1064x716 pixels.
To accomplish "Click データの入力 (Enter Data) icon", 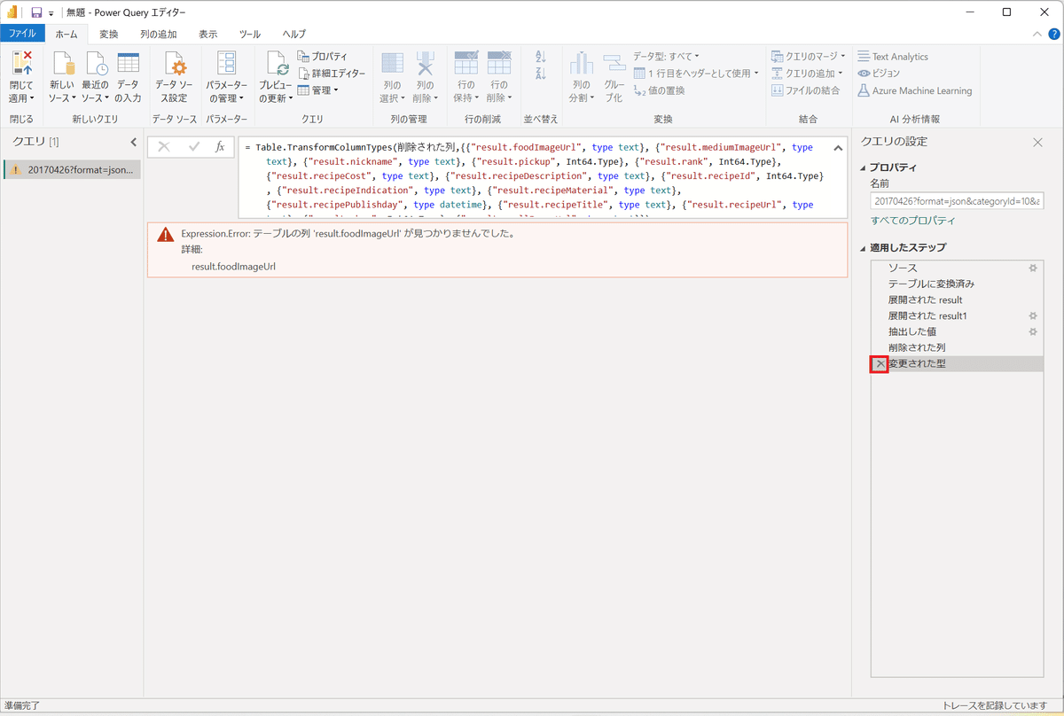I will [128, 64].
